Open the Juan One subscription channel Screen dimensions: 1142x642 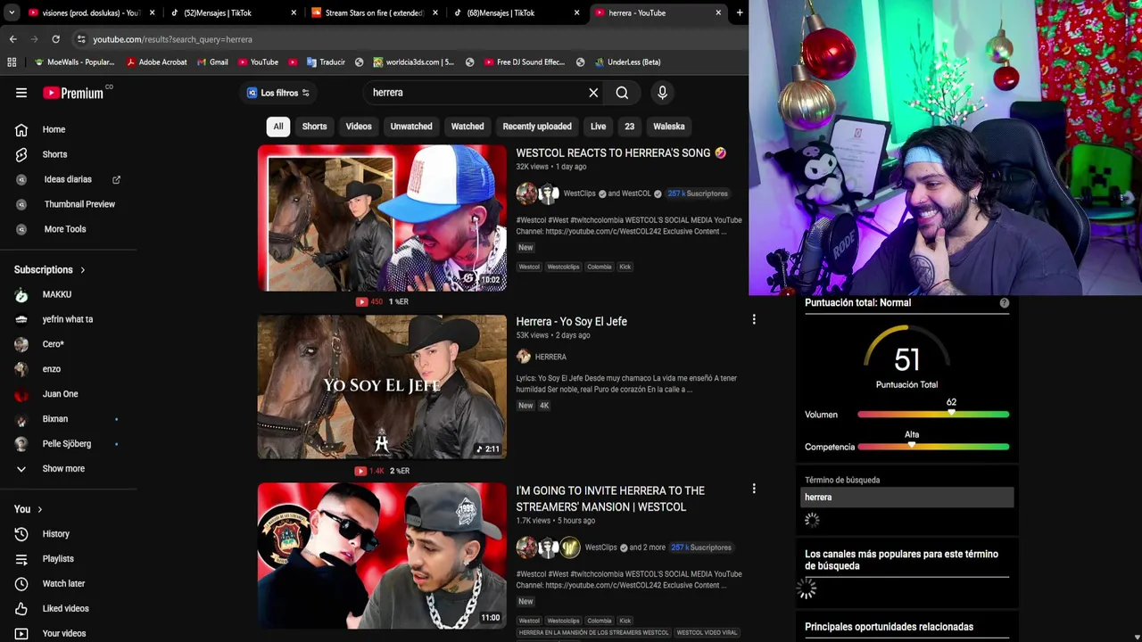click(x=60, y=394)
